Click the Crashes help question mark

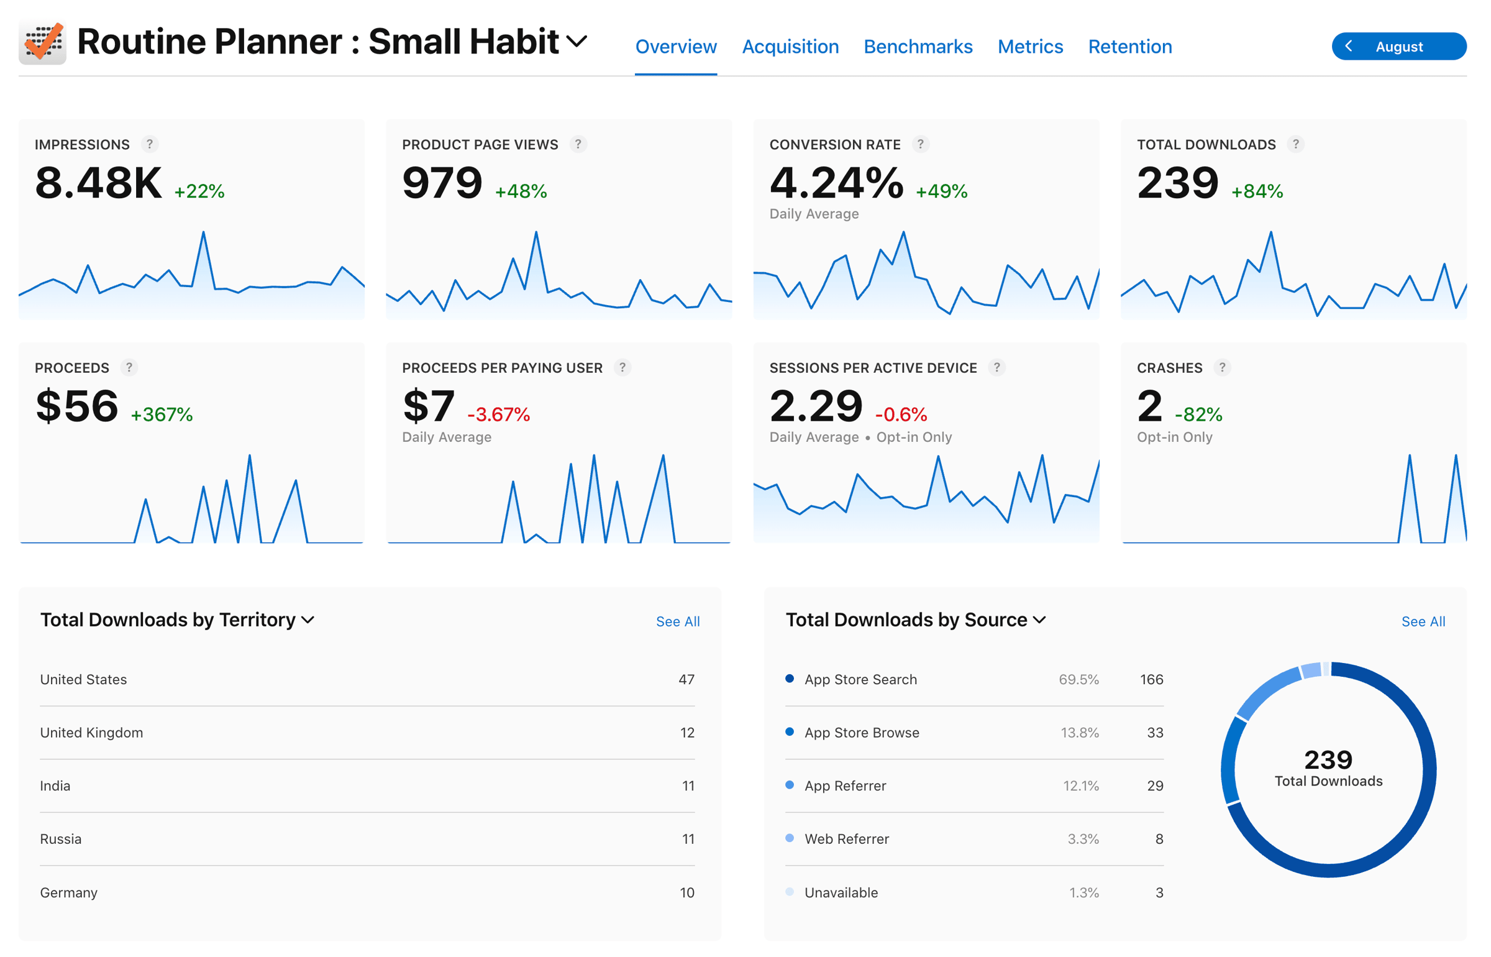pos(1221,367)
